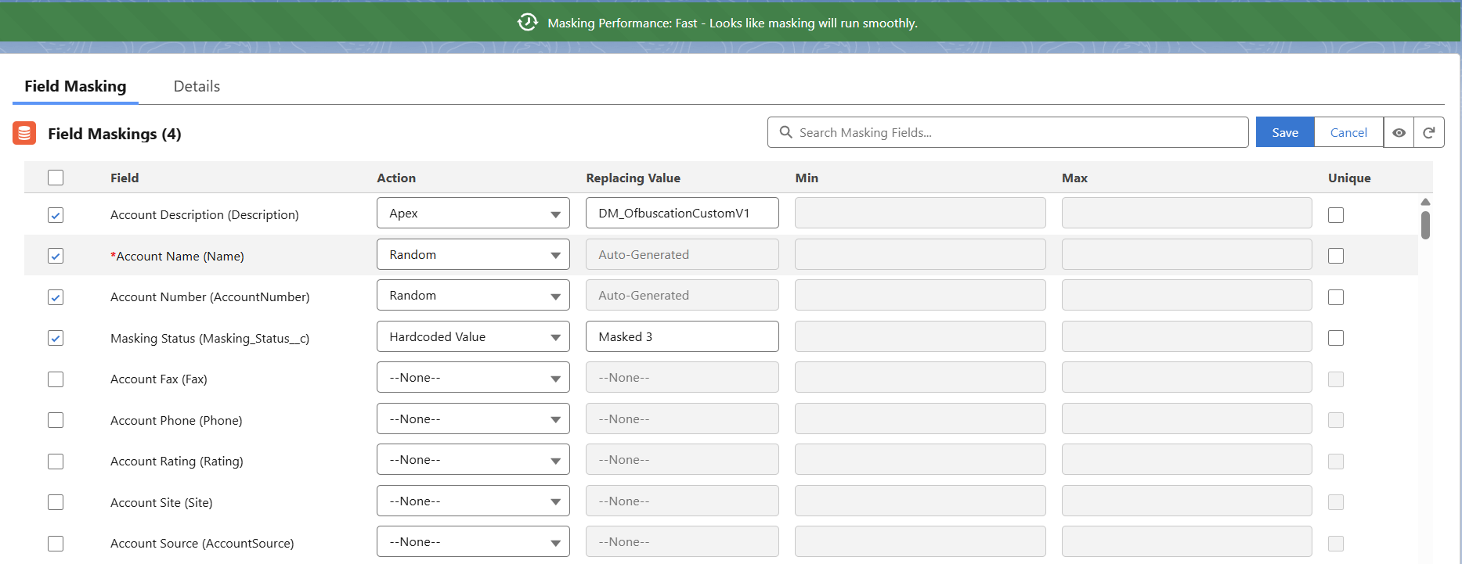The width and height of the screenshot is (1462, 564).
Task: Click the eye preview icon button
Action: [x=1399, y=133]
